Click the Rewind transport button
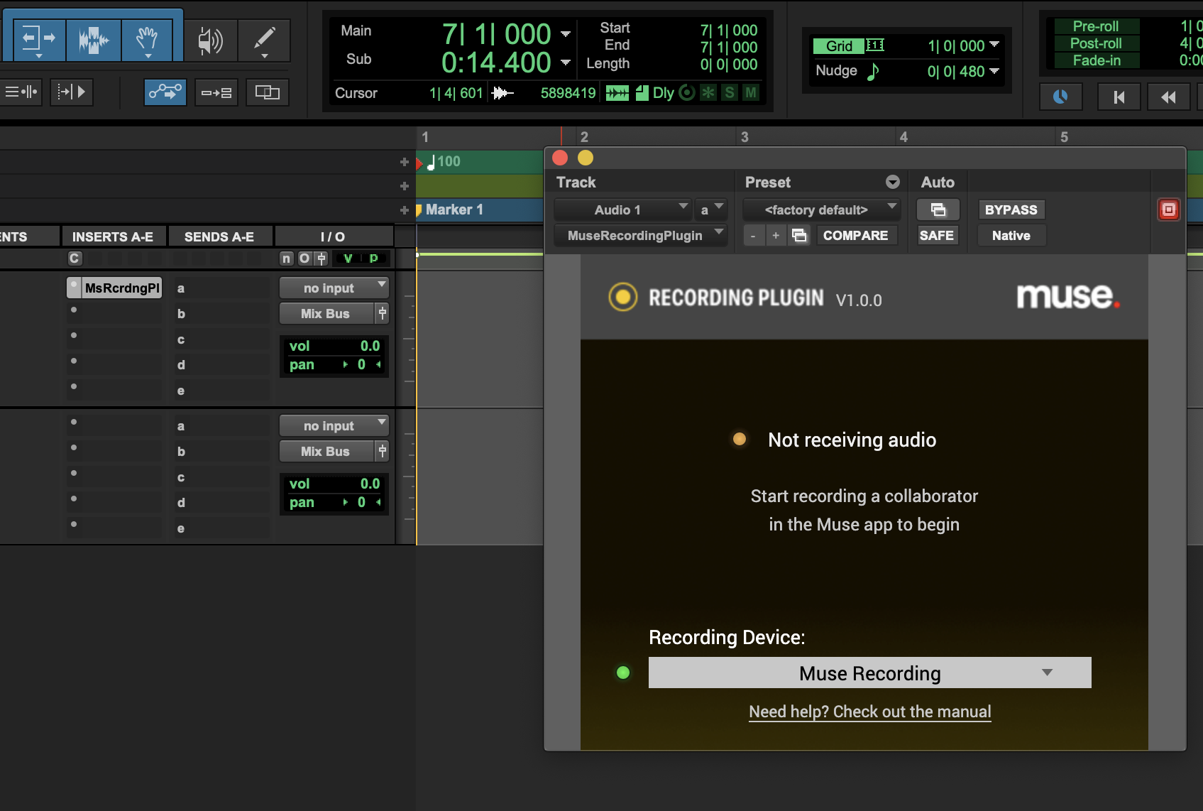Screen dimensions: 1203x811 coord(1168,97)
